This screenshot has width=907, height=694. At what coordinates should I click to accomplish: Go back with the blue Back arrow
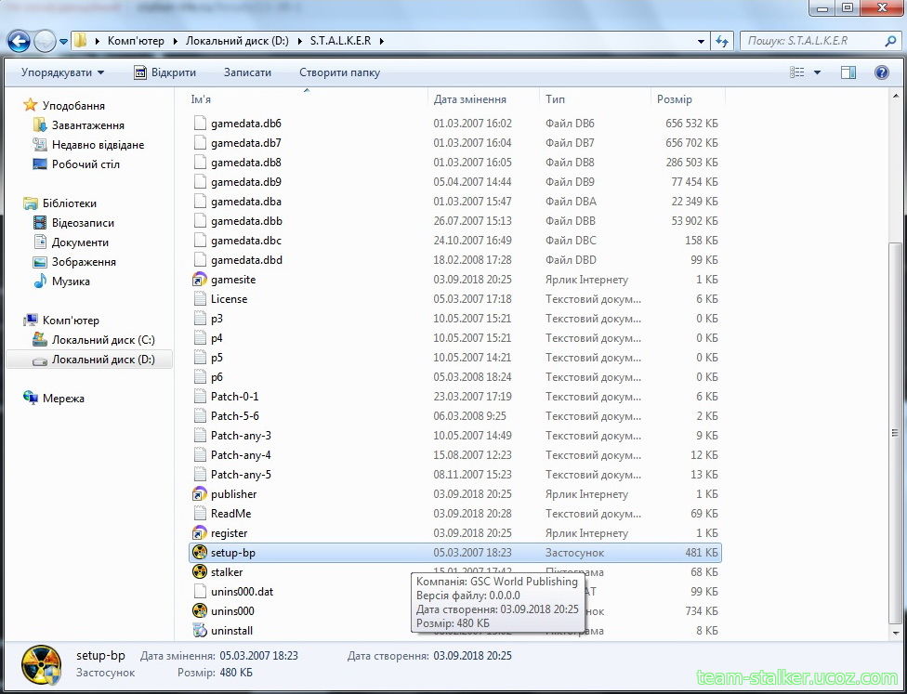[19, 41]
